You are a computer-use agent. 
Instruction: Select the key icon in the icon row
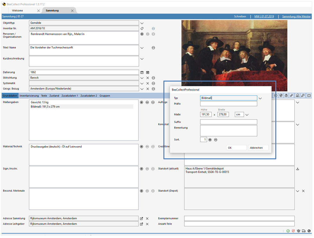click(303, 95)
